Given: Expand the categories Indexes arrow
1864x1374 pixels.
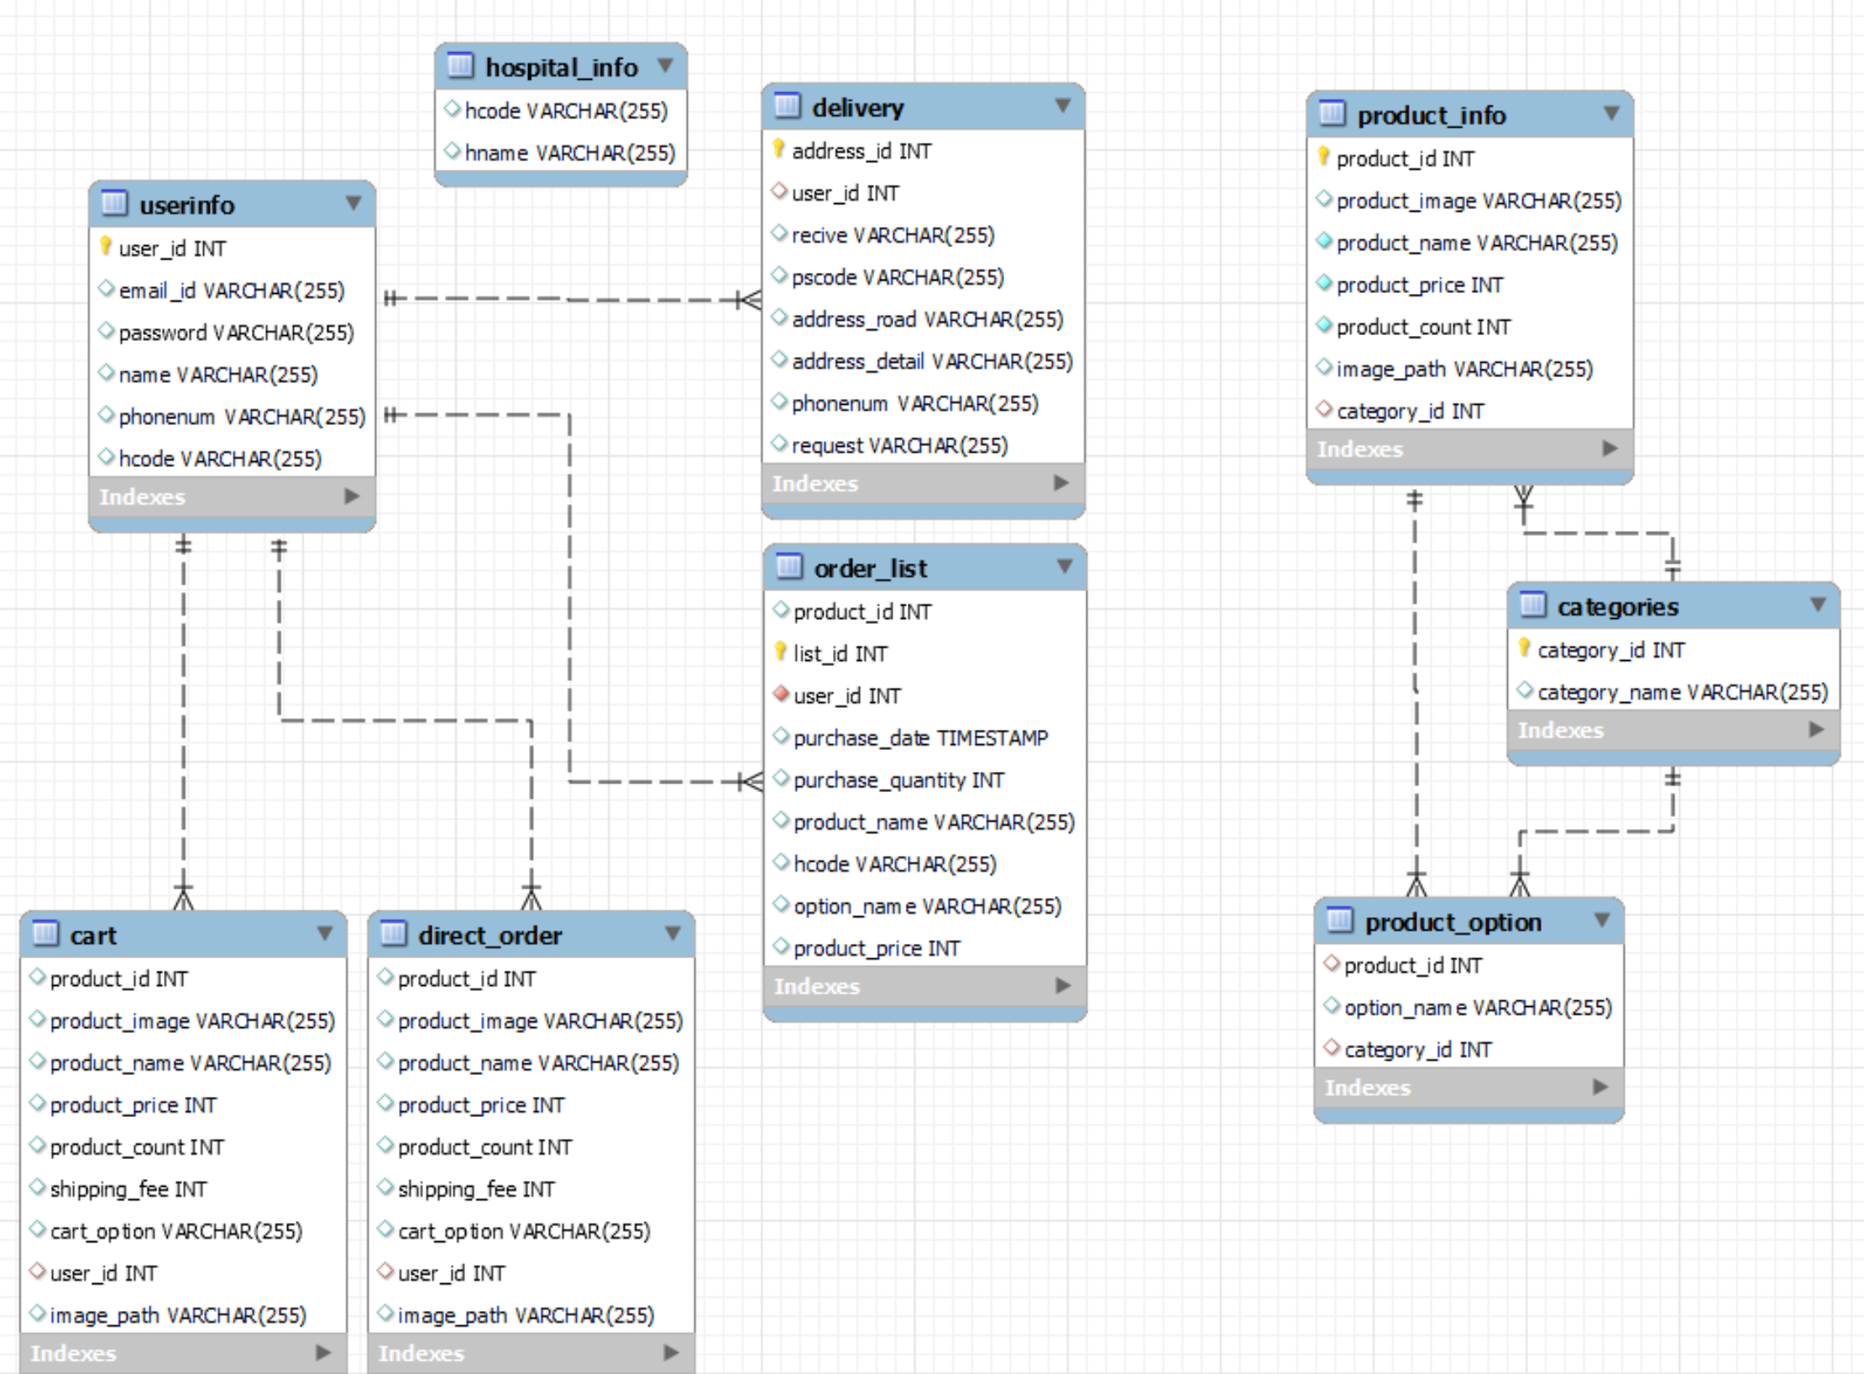Looking at the screenshot, I should pyautogui.click(x=1816, y=729).
